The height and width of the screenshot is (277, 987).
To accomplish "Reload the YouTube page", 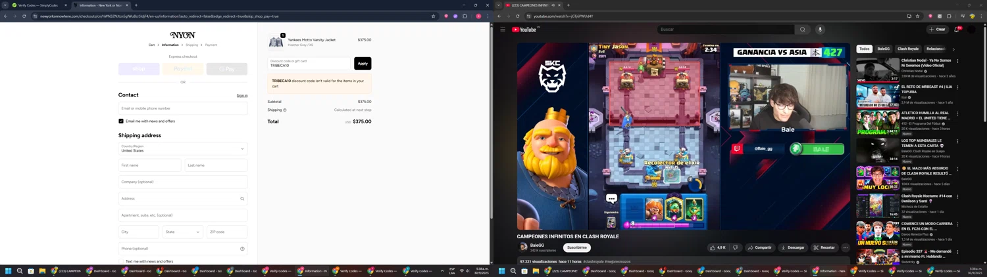I will (517, 16).
